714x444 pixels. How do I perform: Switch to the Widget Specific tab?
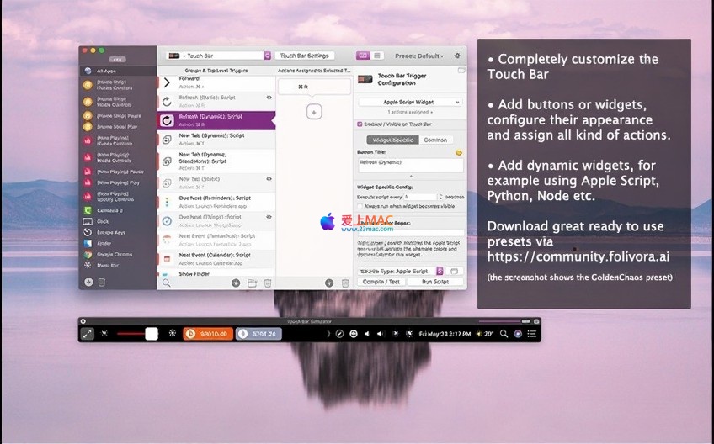click(x=393, y=140)
